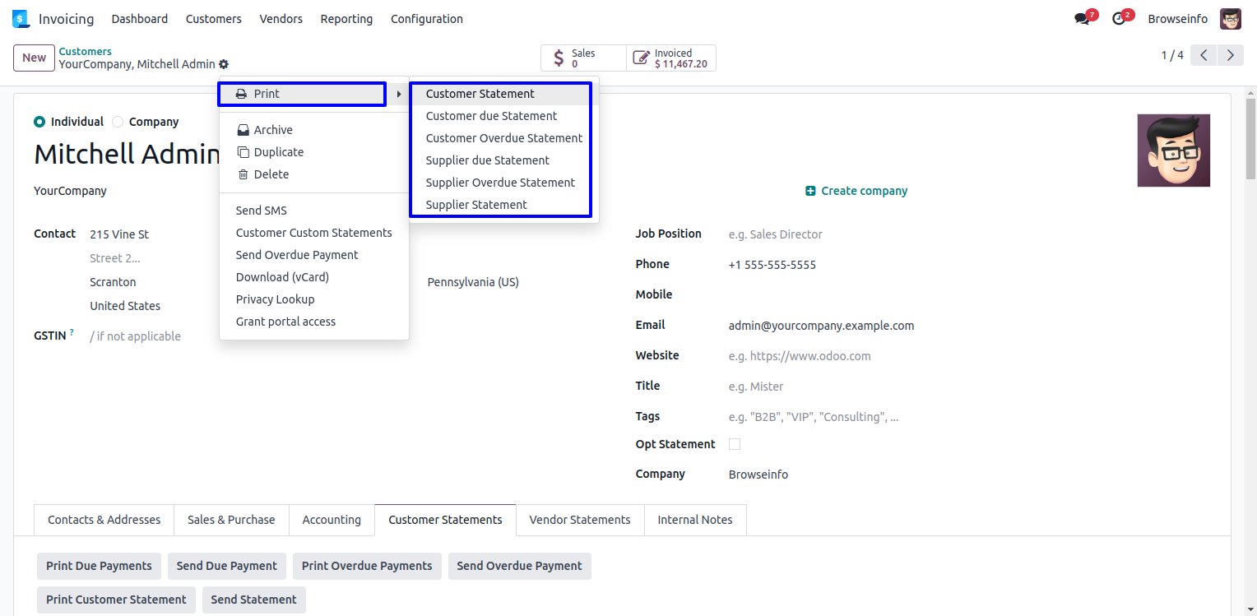Open the Reporting menu
This screenshot has width=1257, height=616.
click(346, 19)
